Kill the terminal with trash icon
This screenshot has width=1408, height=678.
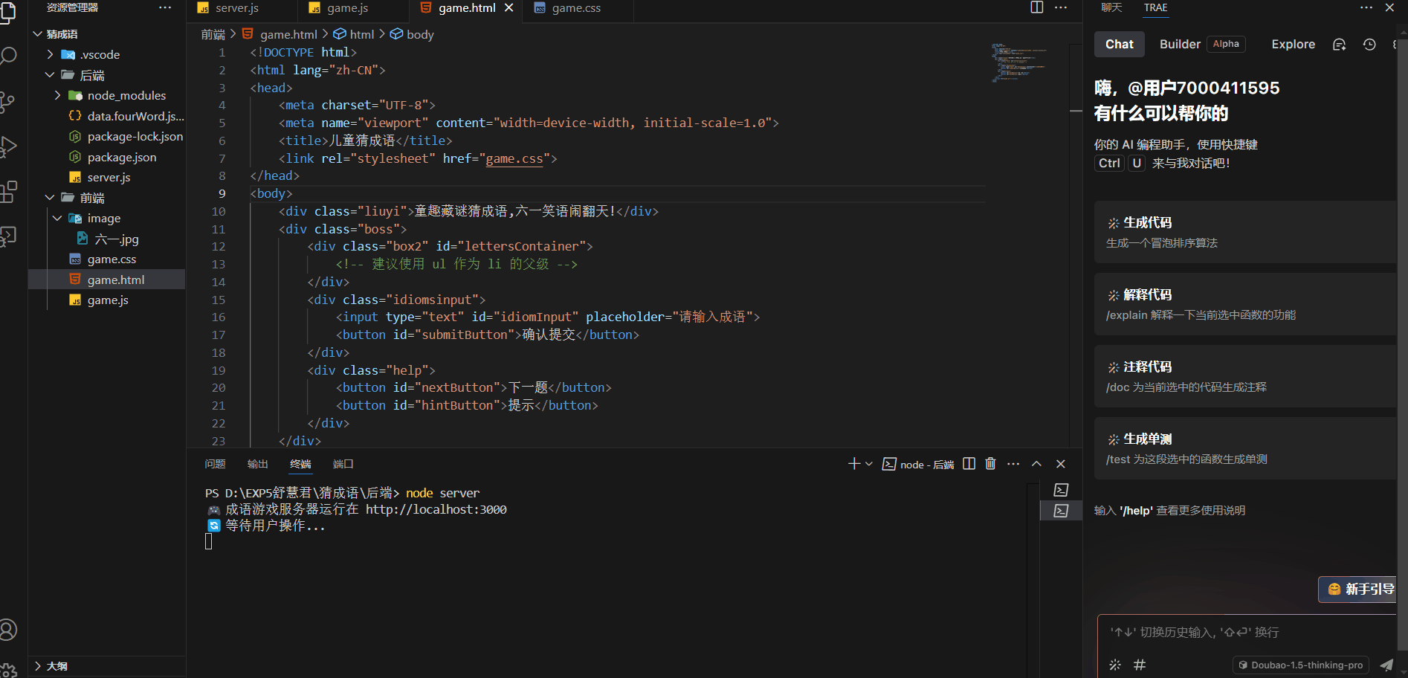[990, 464]
